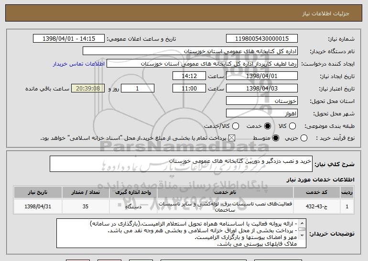Click the جزئیات اطلاعات نیاز header title
Image resolution: width=368 pixels, height=261 pixels.
click(x=325, y=13)
